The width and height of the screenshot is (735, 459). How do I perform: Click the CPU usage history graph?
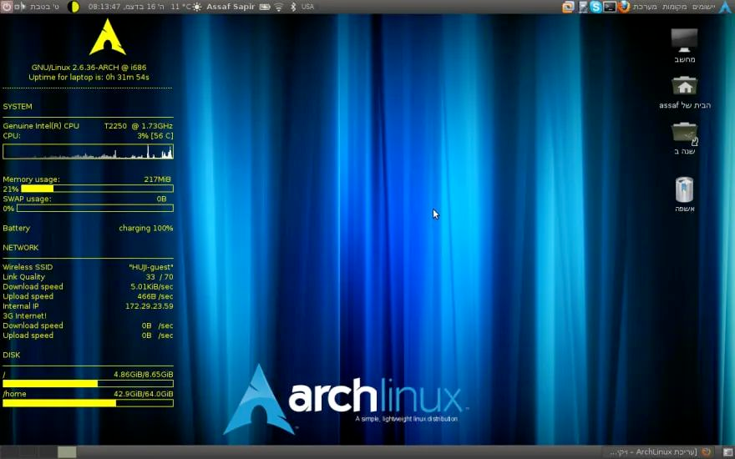coord(89,152)
